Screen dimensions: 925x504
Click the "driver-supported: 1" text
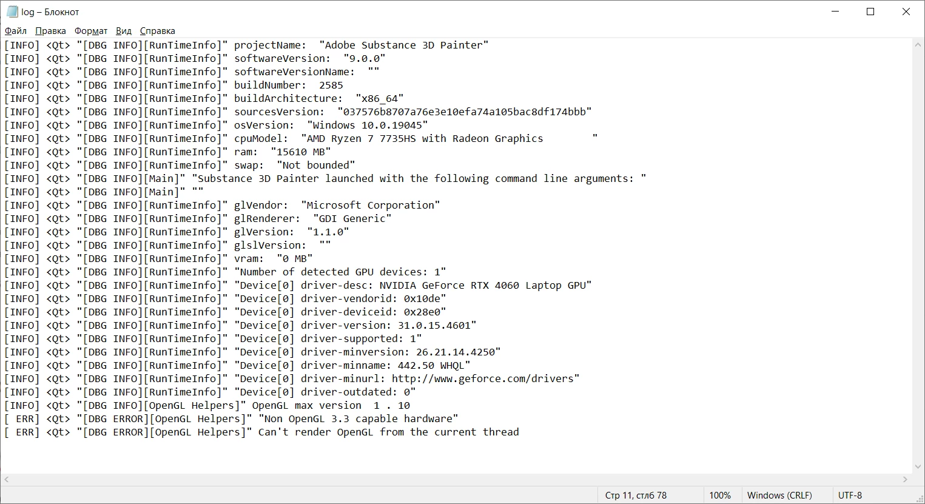[358, 338]
